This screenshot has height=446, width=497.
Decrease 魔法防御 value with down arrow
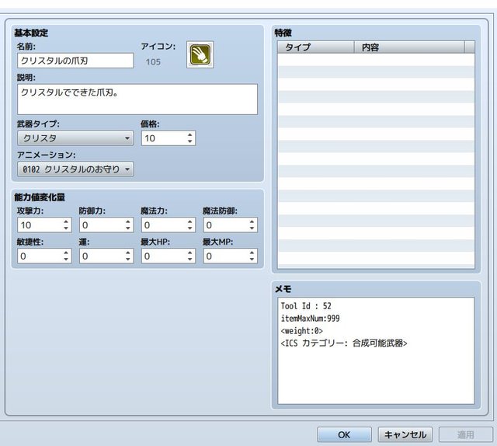coord(252,228)
